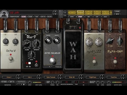This screenshot has height=95, width=127.
Task: Click the Authentic Hendrix logo
Action: coord(4,14)
